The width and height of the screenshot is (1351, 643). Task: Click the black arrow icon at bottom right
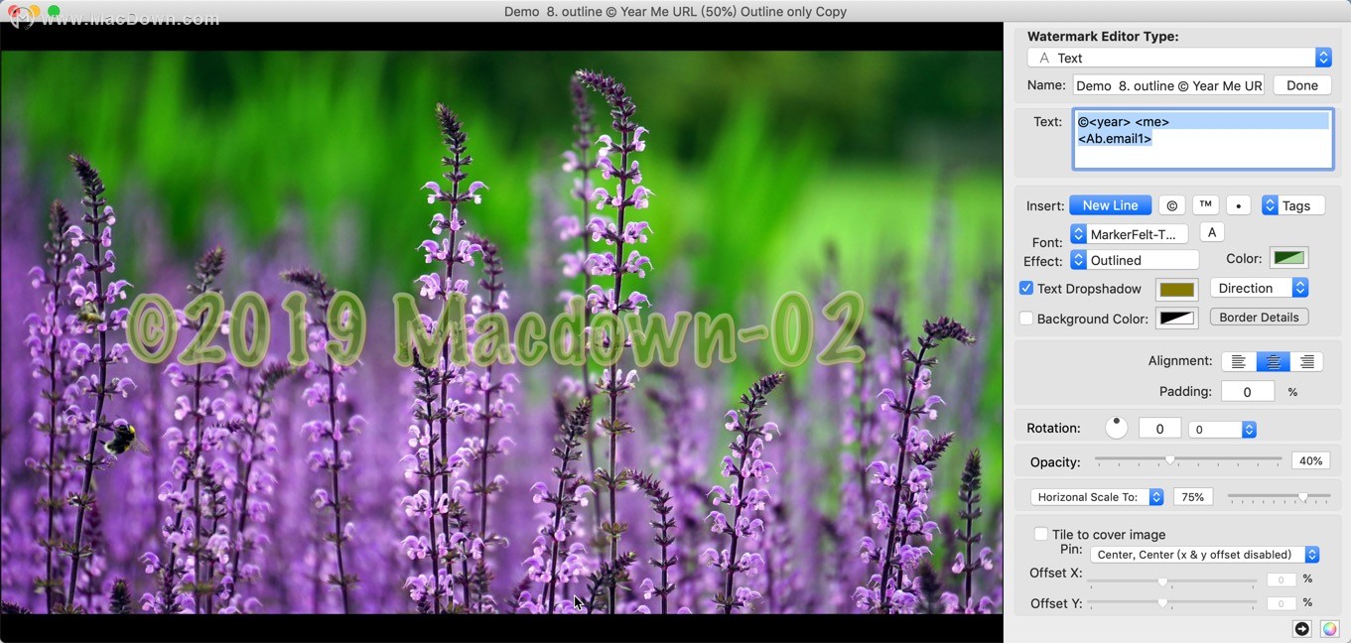coord(1302,629)
